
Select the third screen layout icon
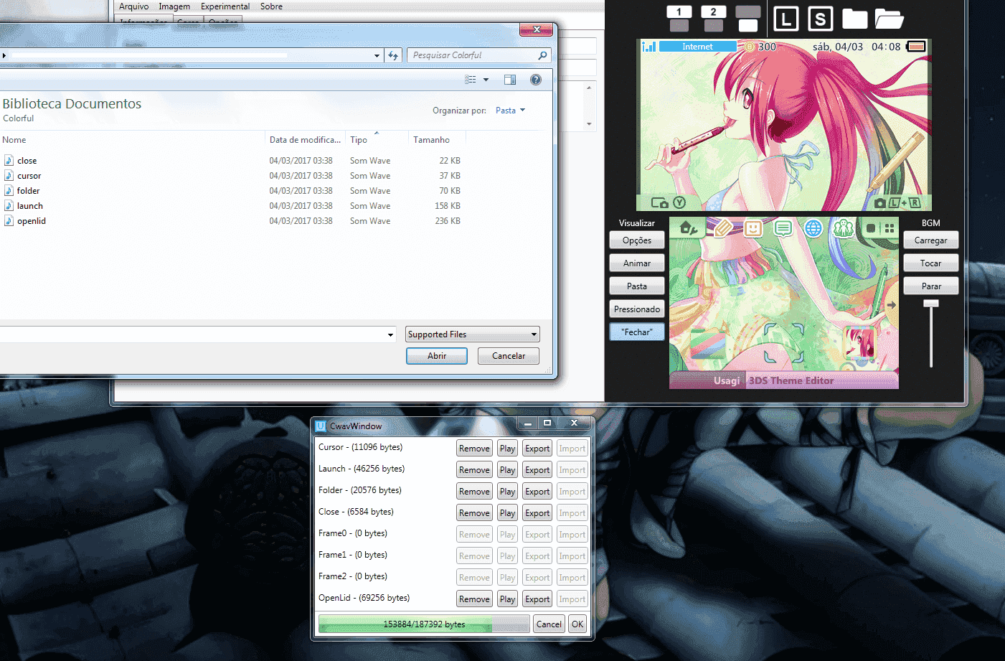tap(748, 19)
